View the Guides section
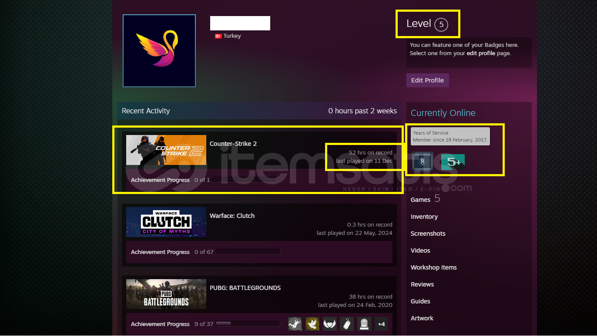The width and height of the screenshot is (597, 336). point(420,301)
